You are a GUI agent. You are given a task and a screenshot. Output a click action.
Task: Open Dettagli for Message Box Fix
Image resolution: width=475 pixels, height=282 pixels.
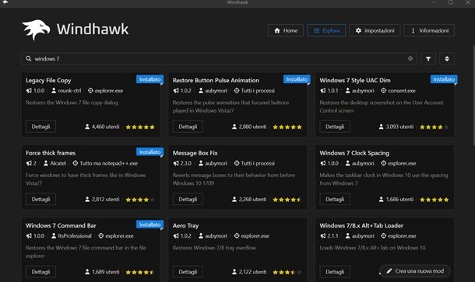point(188,199)
